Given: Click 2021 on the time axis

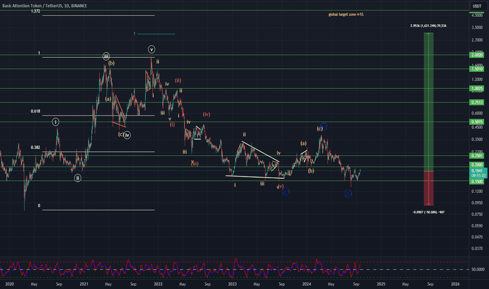Looking at the screenshot, I should tap(83, 284).
